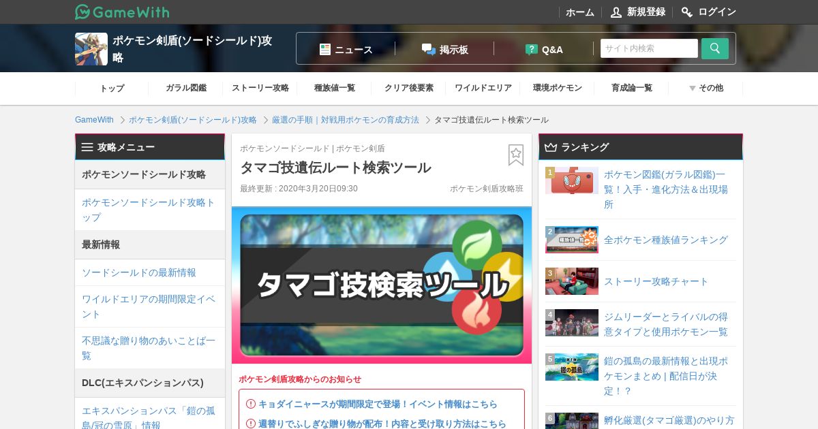Open the ログイン link
Viewport: 818px width, 429px height.
[x=717, y=12]
